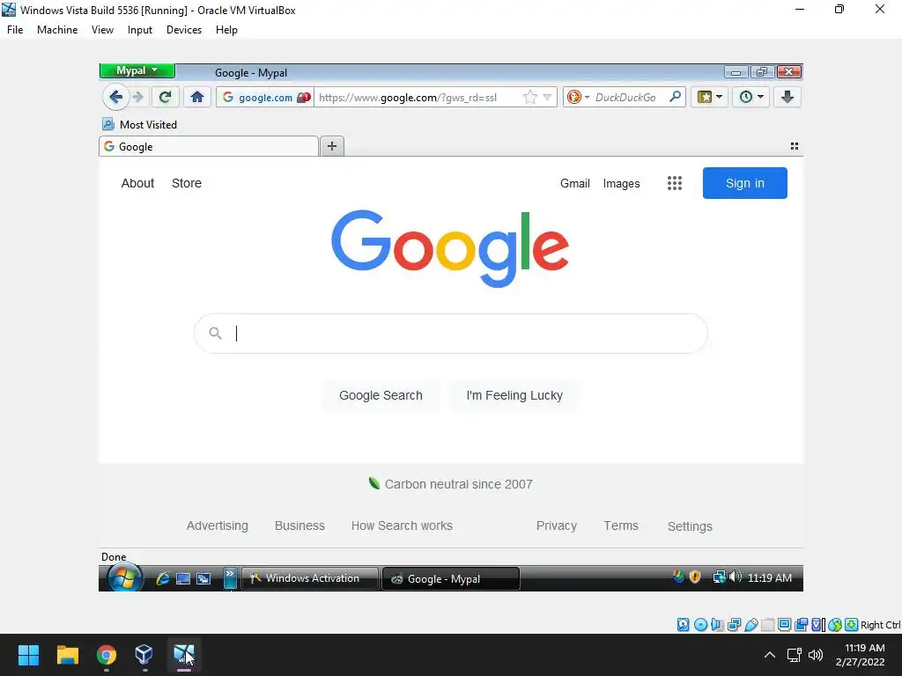
Task: Click Show Desktop icon in Vista quick launch
Action: tap(183, 579)
